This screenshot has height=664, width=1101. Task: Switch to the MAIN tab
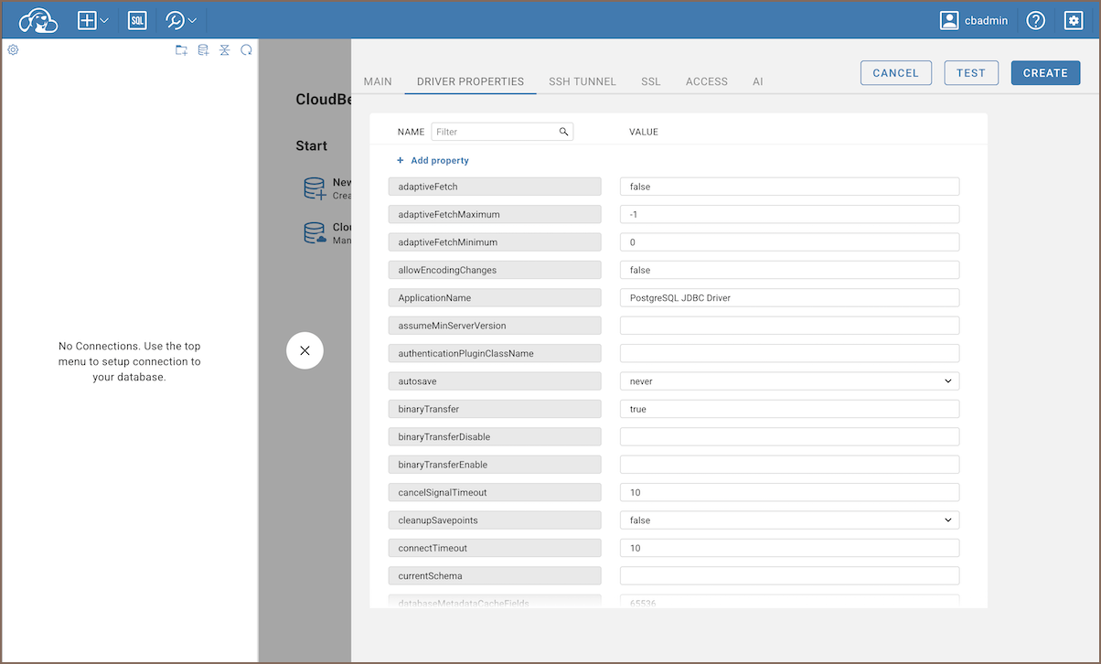(x=378, y=81)
